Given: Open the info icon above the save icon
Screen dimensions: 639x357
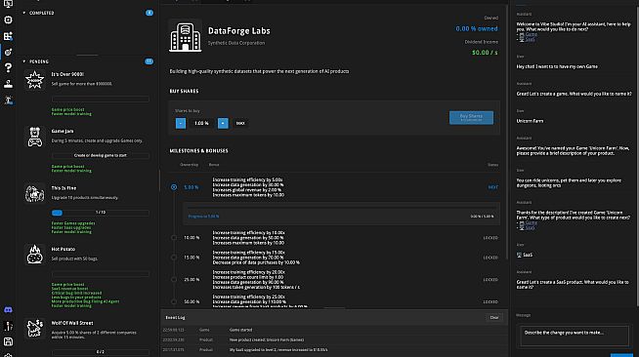Looking at the screenshot, I should point(8,326).
